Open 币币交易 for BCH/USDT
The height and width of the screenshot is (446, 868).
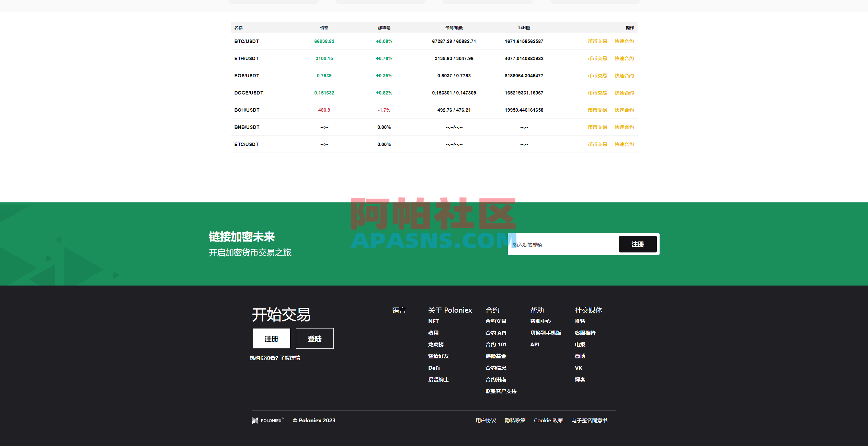point(597,110)
